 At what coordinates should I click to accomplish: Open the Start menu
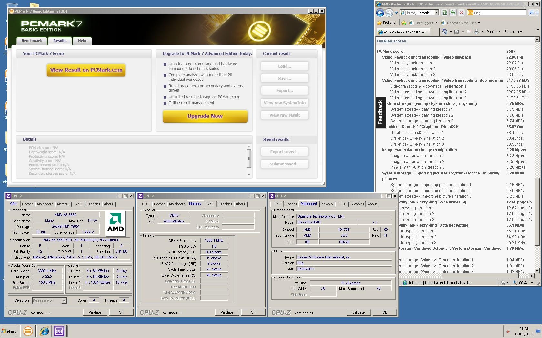[x=9, y=331]
